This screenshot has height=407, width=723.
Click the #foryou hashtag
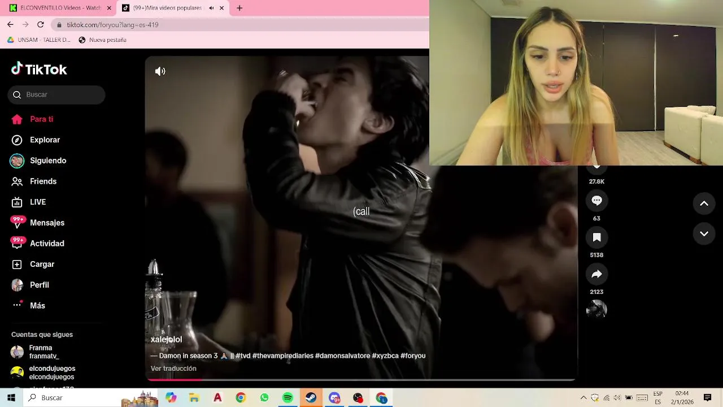tap(413, 356)
